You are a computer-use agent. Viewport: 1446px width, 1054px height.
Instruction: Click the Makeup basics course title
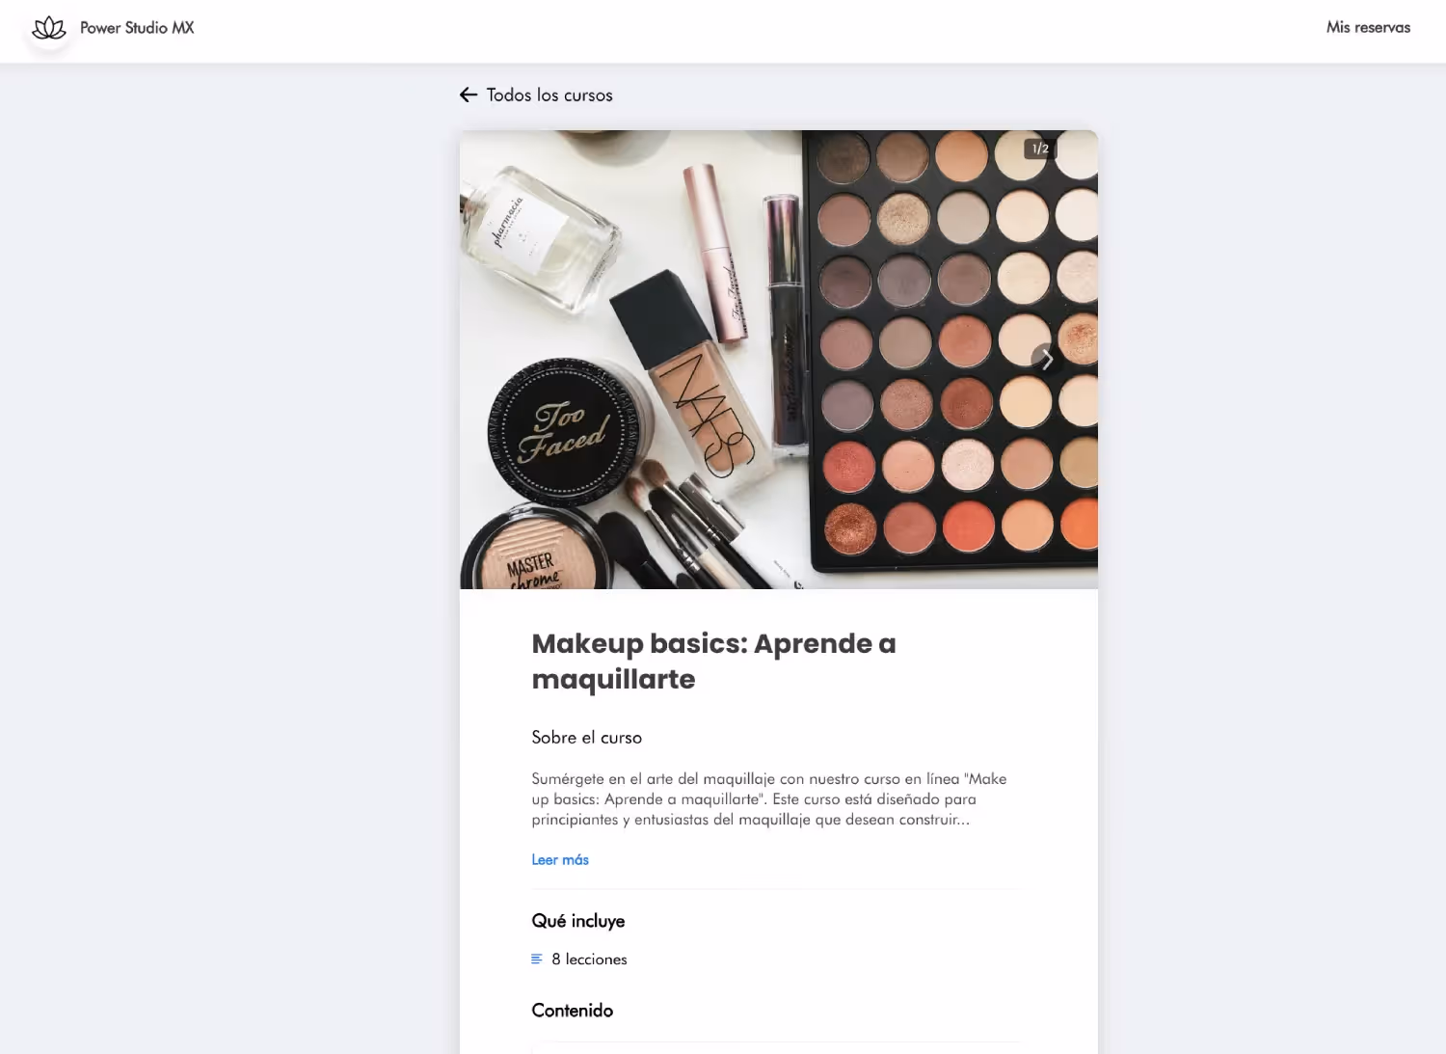coord(713,661)
